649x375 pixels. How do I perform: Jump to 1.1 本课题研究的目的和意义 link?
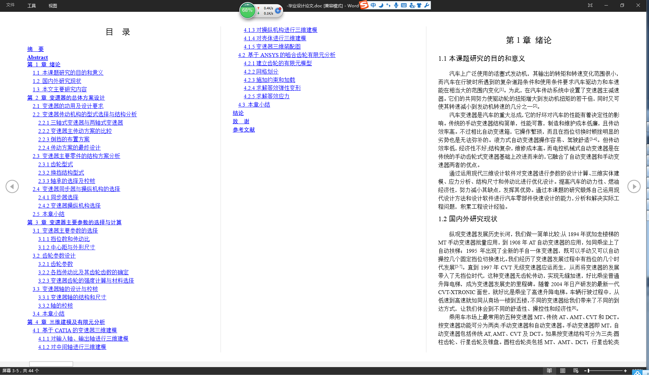click(68, 73)
